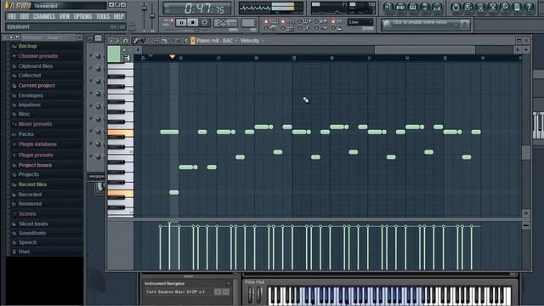The image size is (544, 306).
Task: Open the Velocity event dropdown in Piano roll
Action: [252, 41]
